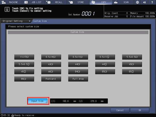Select 5.5x8.5 landscape size
Screen dimensions: 156x117
click(x=132, y=57)
